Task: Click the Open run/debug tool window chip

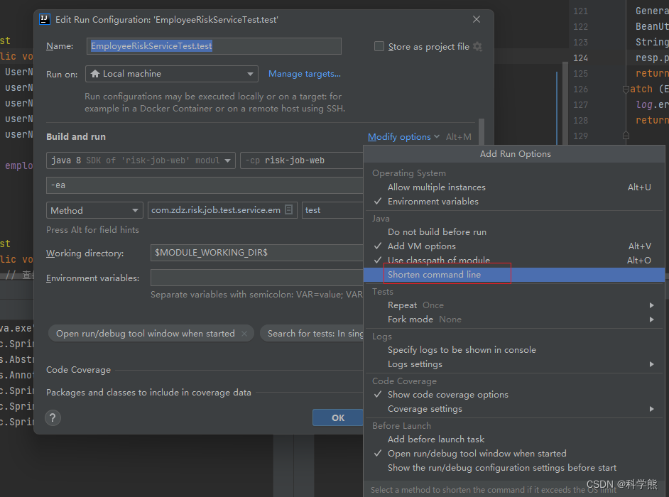Action: pyautogui.click(x=151, y=334)
